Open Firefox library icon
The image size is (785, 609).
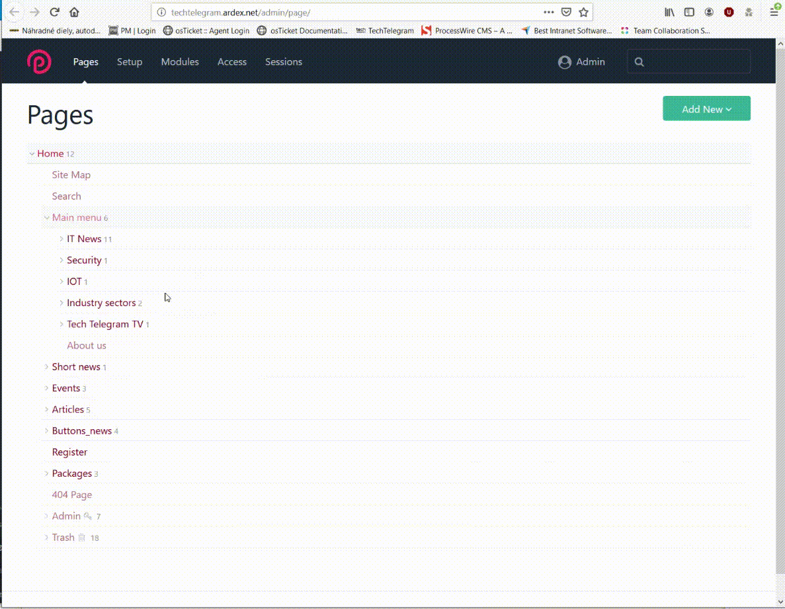coord(669,12)
